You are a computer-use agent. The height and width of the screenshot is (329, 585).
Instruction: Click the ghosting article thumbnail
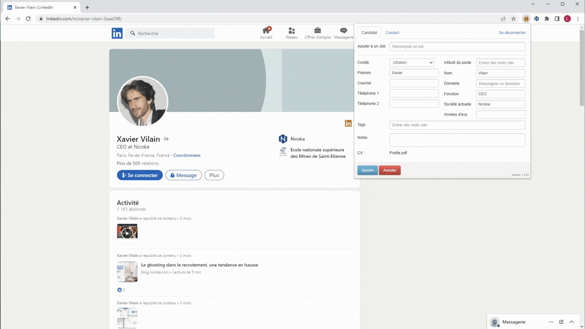click(x=127, y=272)
